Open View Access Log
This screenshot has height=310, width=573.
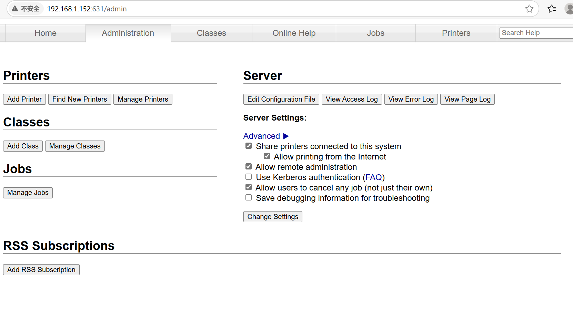click(x=352, y=99)
